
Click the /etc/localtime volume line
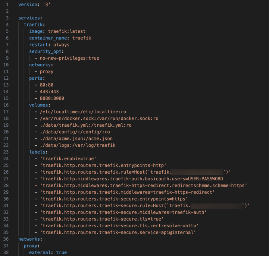tap(83, 112)
